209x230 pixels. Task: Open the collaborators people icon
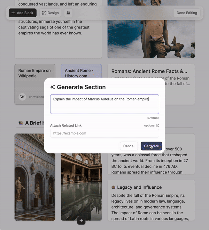pos(68,13)
